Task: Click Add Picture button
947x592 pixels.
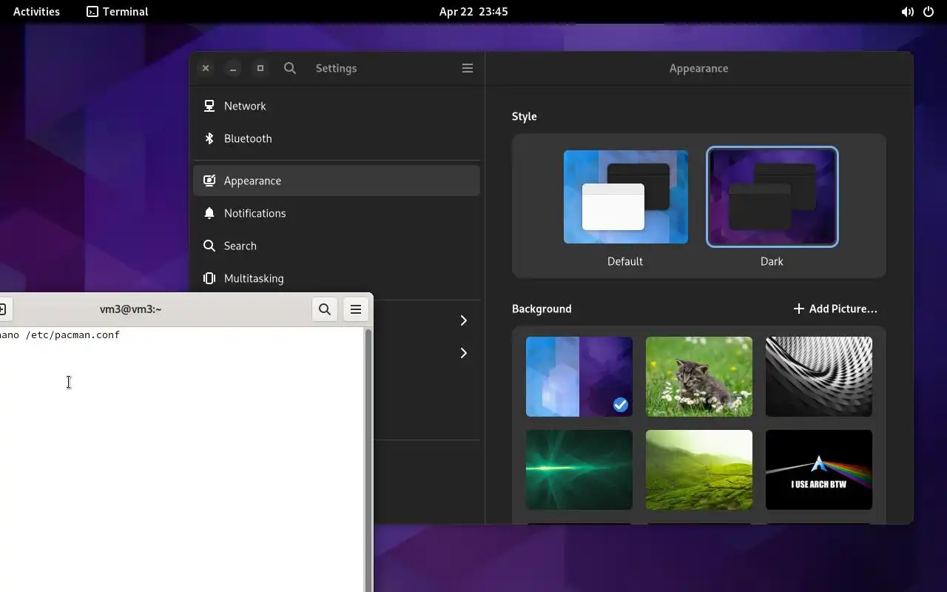Action: [835, 309]
